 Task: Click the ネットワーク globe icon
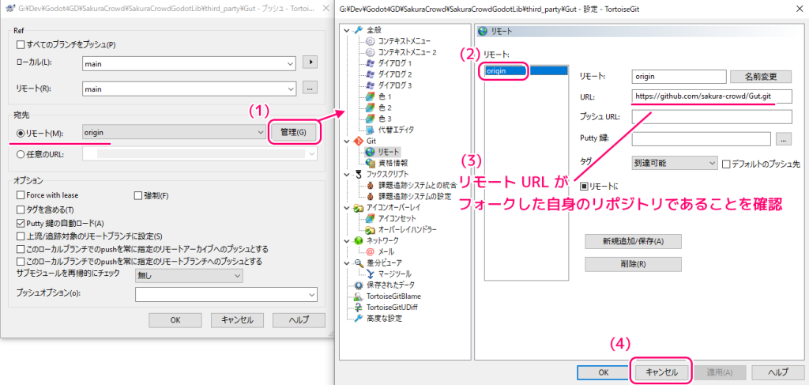tap(359, 240)
